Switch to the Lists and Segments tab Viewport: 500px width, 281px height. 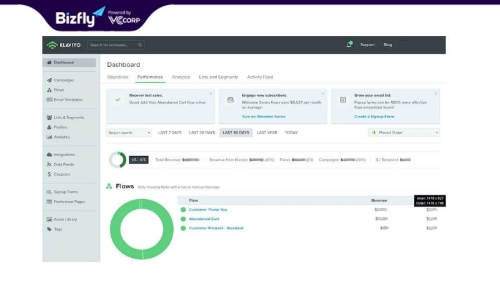[218, 77]
